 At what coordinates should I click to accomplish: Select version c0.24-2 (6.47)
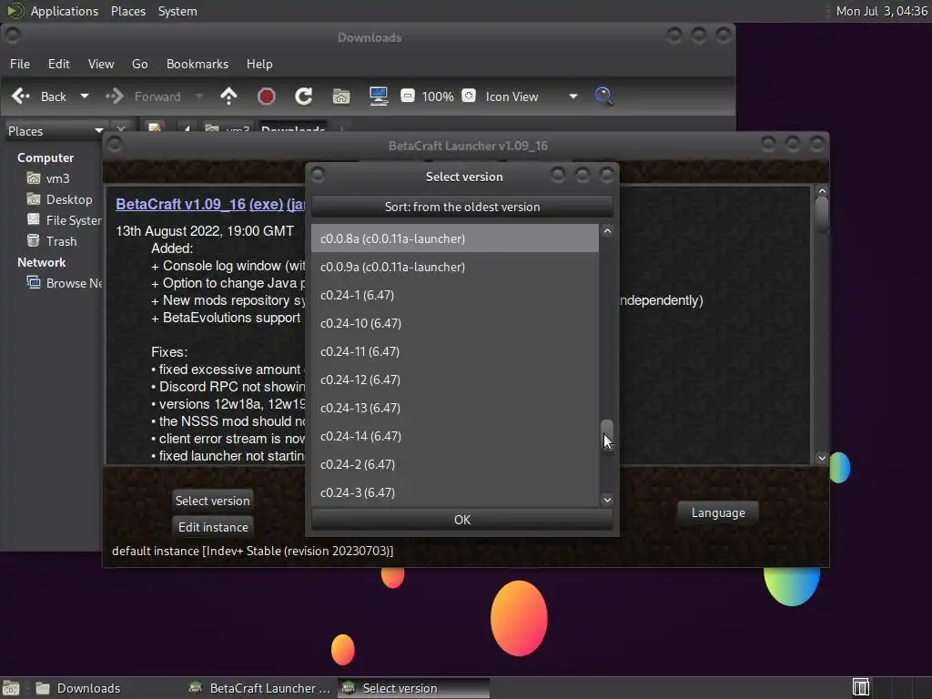455,464
